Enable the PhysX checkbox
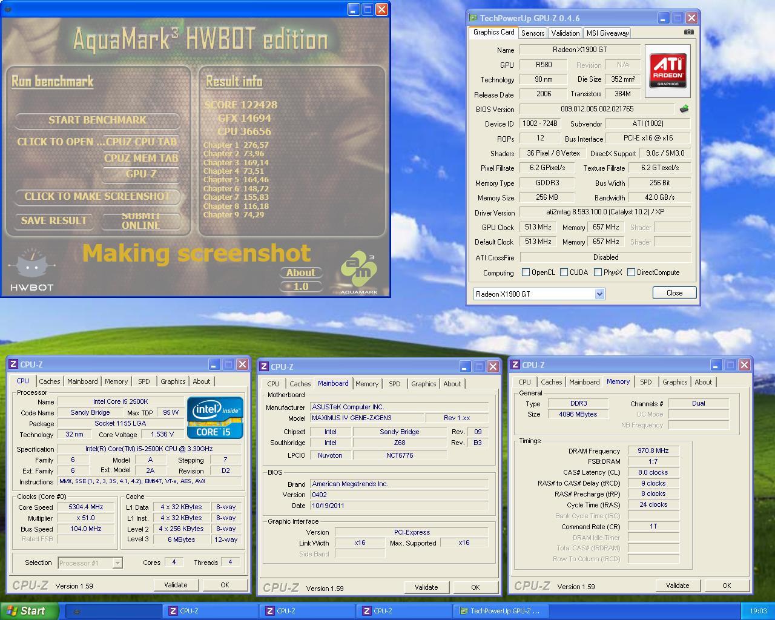The image size is (775, 620). (598, 272)
